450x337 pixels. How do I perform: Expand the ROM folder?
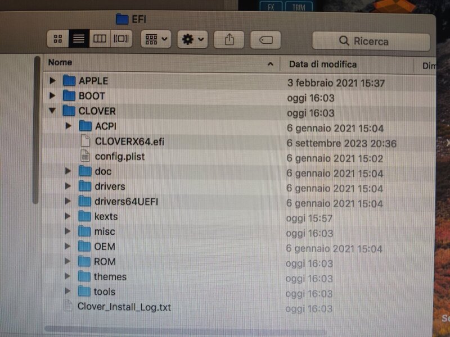coord(67,261)
